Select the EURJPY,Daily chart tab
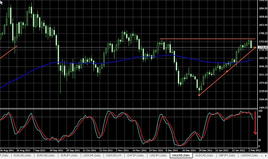268x159 pixels. (x=69, y=156)
